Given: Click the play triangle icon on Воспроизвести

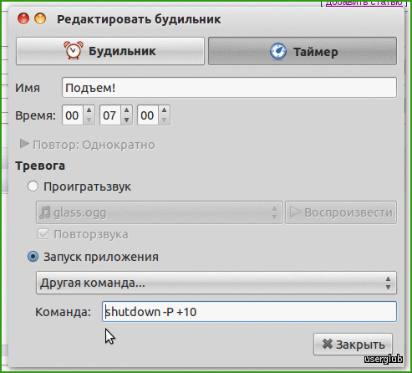Looking at the screenshot, I should pyautogui.click(x=295, y=212).
